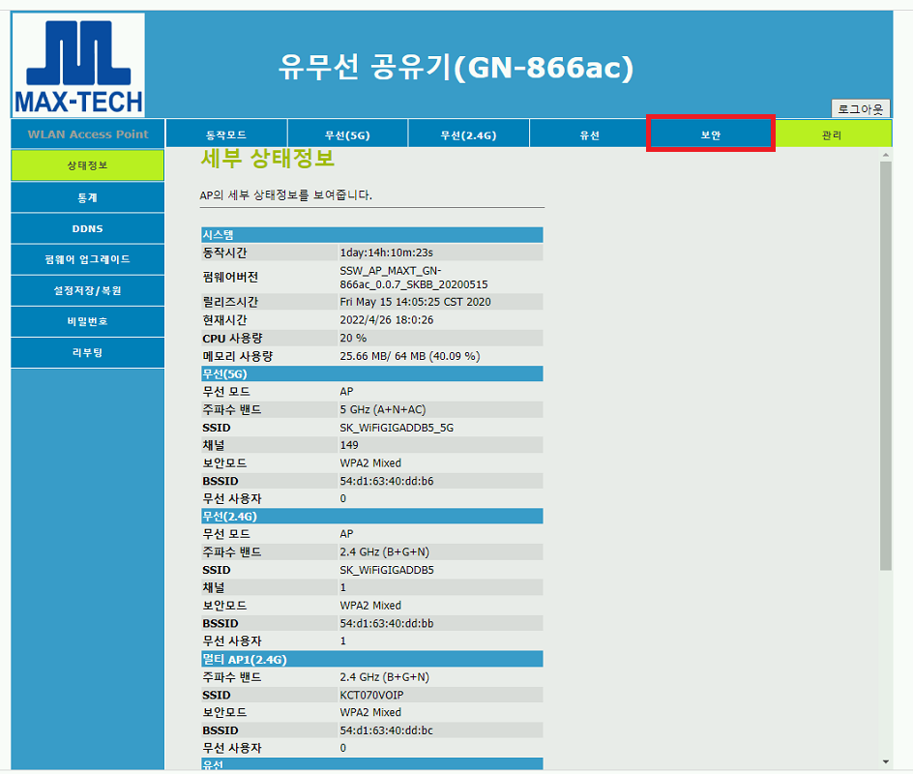Open the 유선 tab

tap(589, 134)
